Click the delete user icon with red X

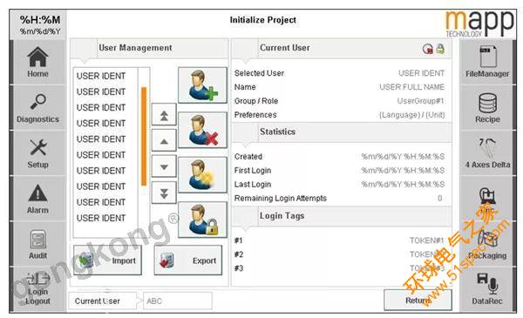coord(202,130)
